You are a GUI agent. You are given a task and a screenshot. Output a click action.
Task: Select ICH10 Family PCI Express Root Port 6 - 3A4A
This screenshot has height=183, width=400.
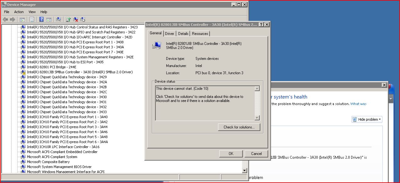(67, 142)
